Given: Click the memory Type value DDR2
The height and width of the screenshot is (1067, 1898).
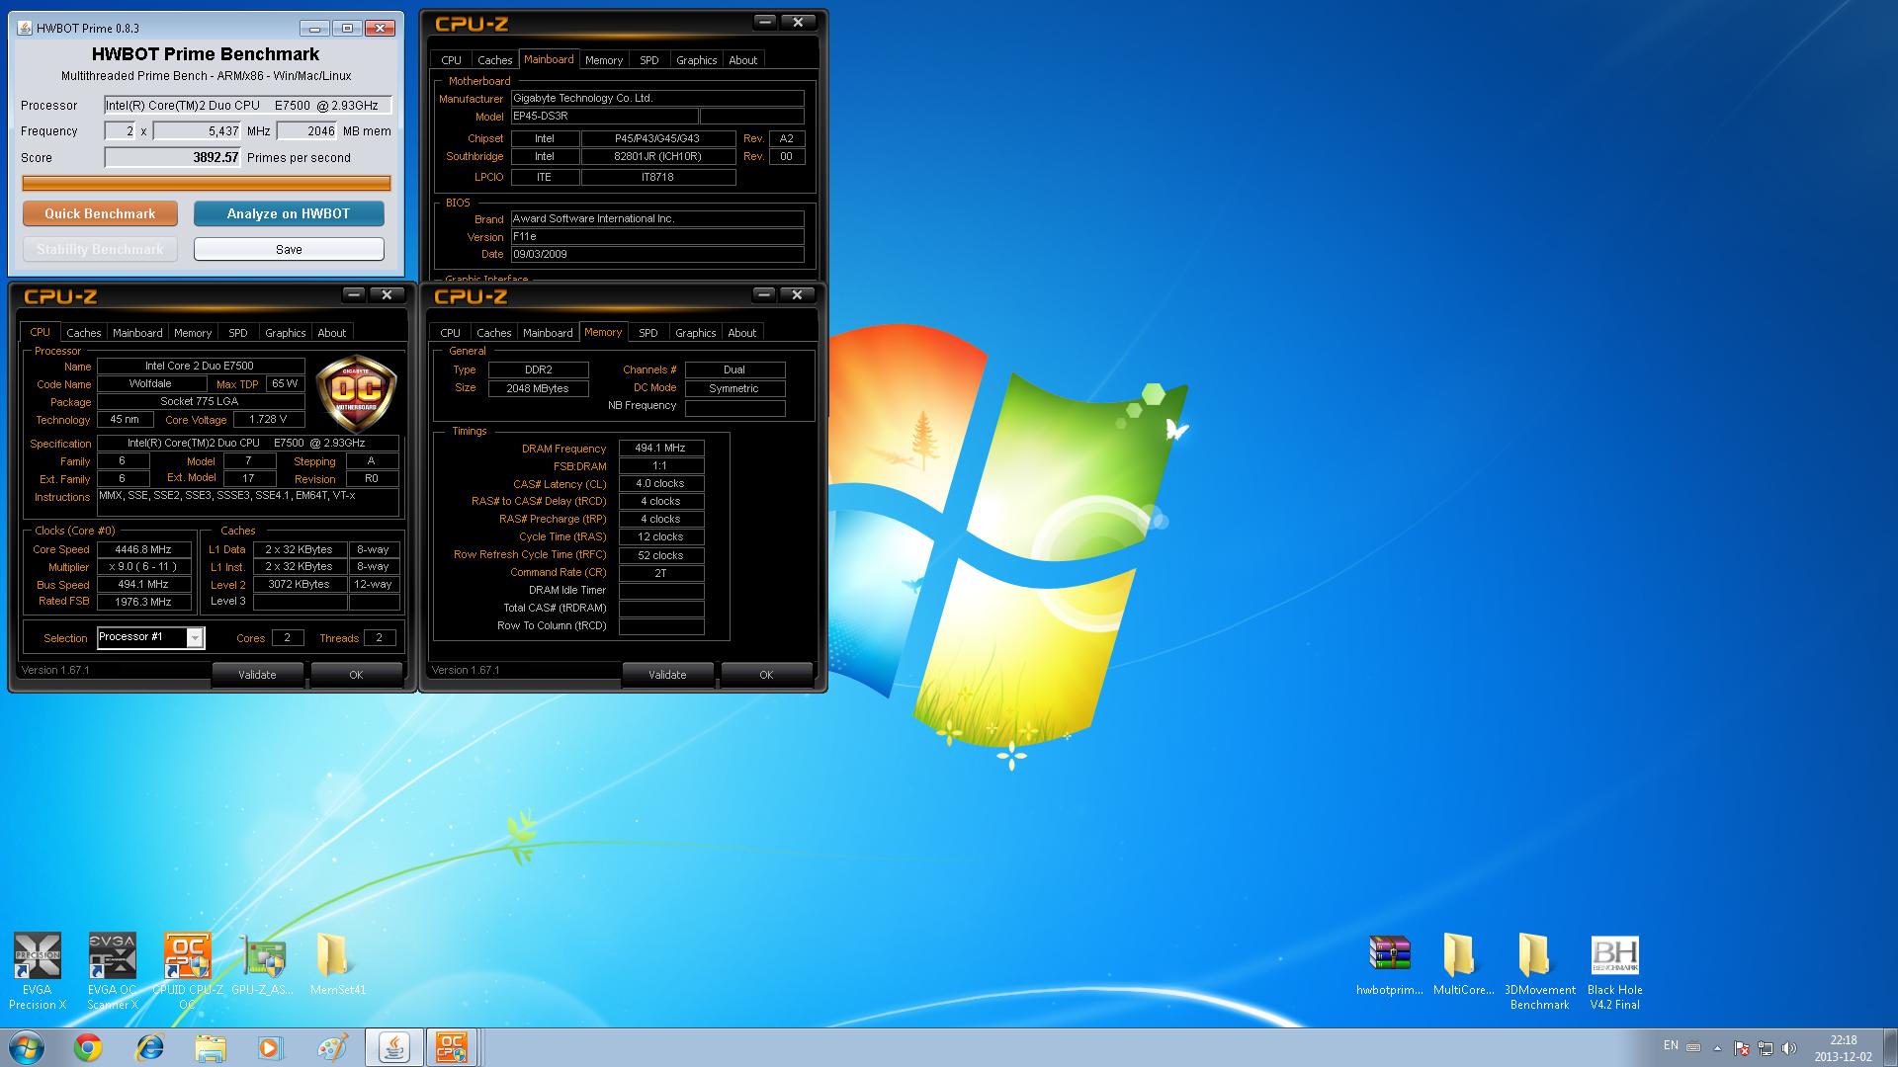Looking at the screenshot, I should coord(538,369).
